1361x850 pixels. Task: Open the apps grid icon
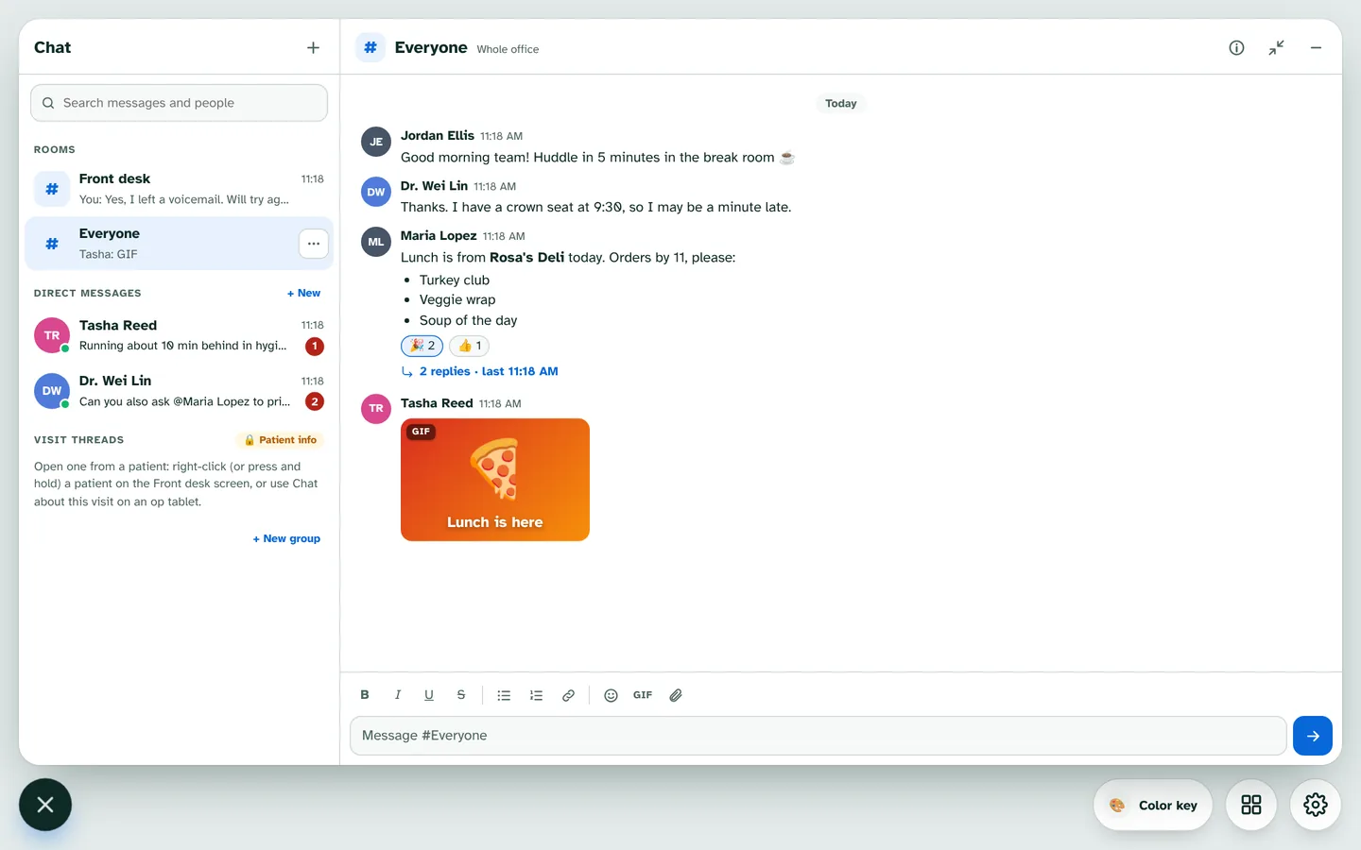pyautogui.click(x=1251, y=805)
